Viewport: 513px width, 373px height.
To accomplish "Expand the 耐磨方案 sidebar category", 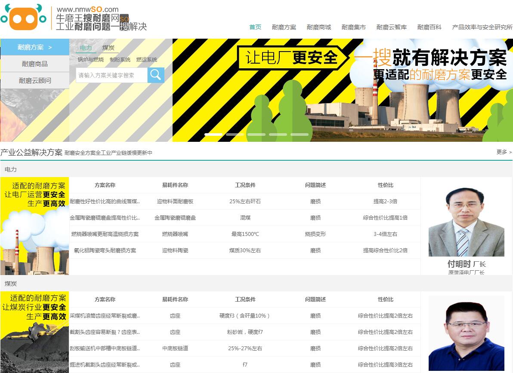I will 34,47.
